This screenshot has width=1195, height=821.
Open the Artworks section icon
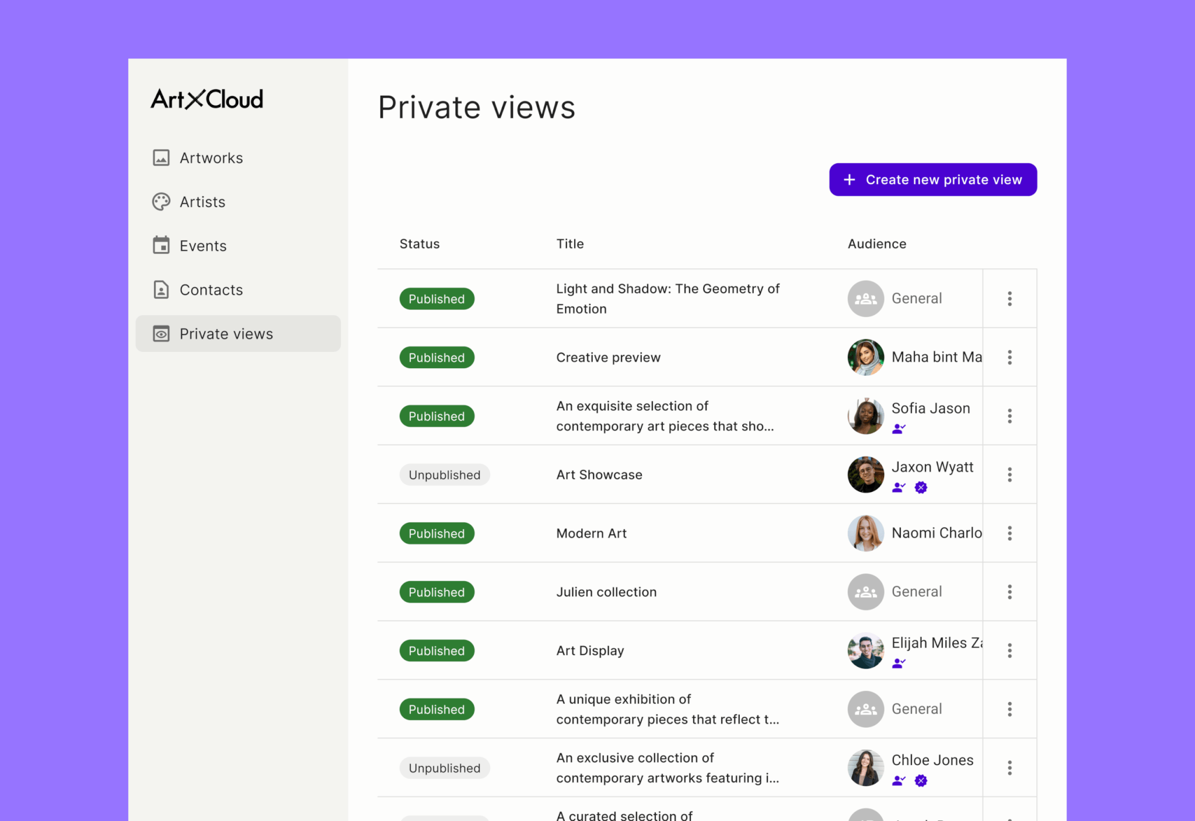(x=161, y=158)
